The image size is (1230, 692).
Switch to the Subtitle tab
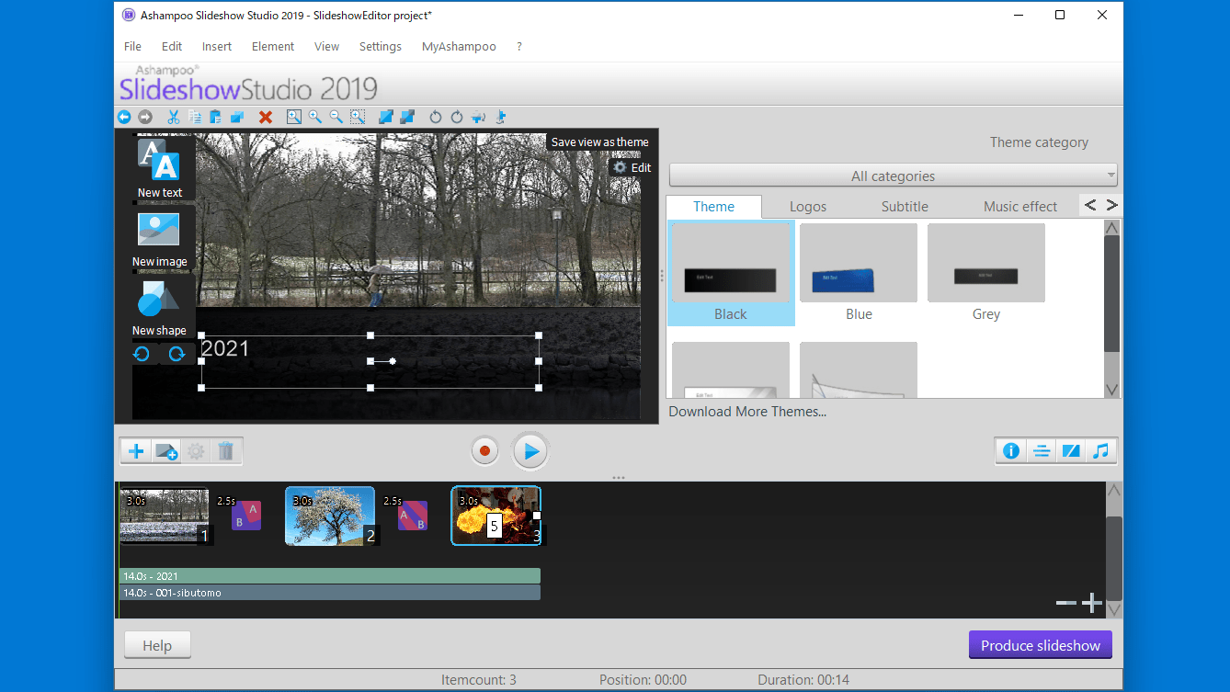coord(905,206)
